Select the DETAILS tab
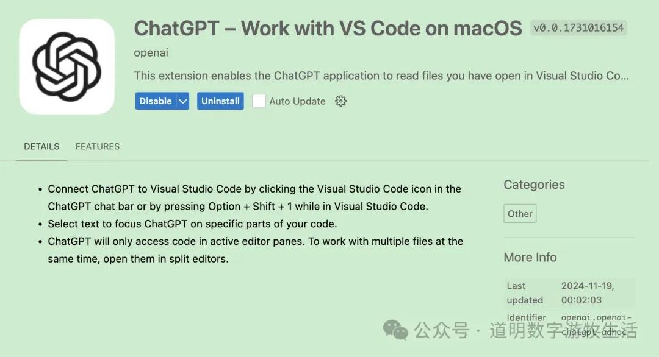 coord(41,146)
